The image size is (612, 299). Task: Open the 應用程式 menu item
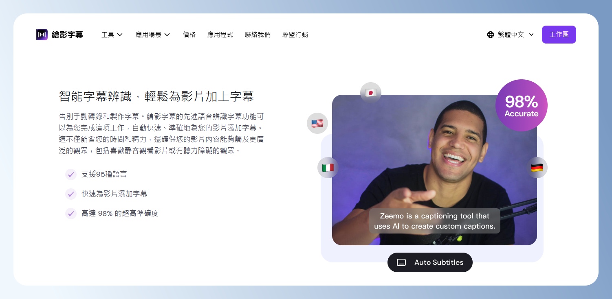220,35
